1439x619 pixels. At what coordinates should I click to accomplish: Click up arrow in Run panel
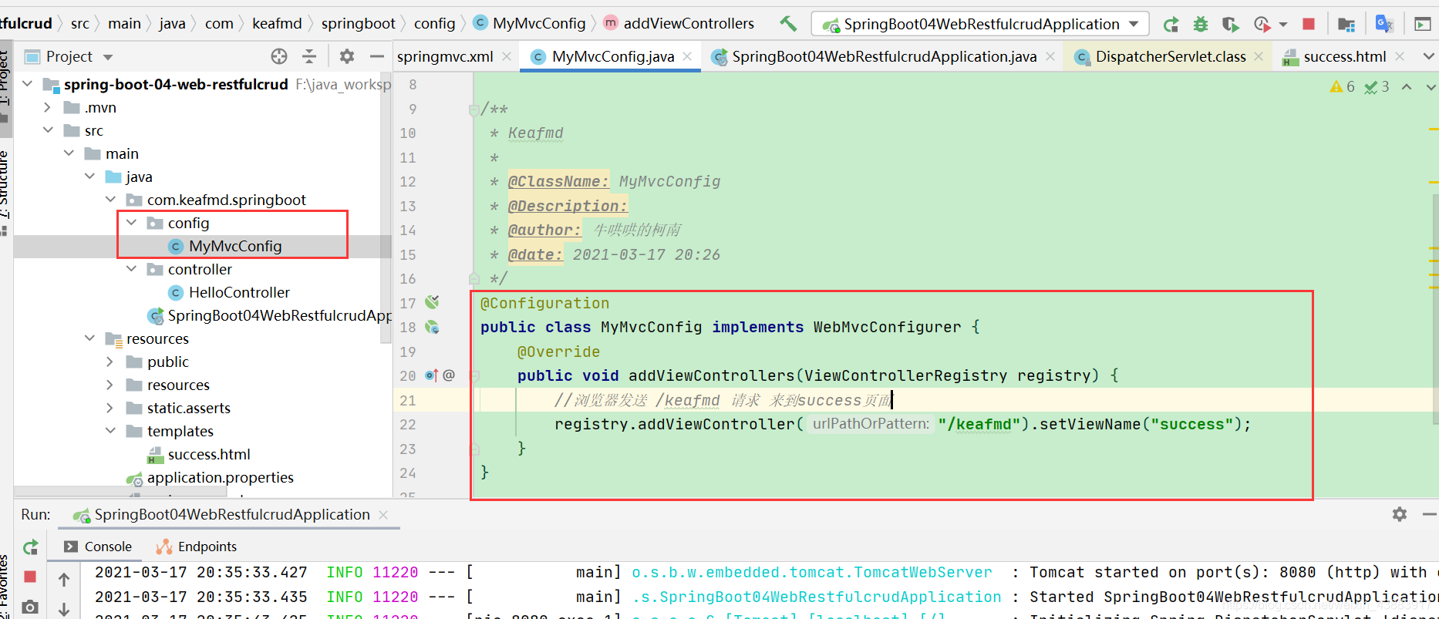tap(64, 579)
